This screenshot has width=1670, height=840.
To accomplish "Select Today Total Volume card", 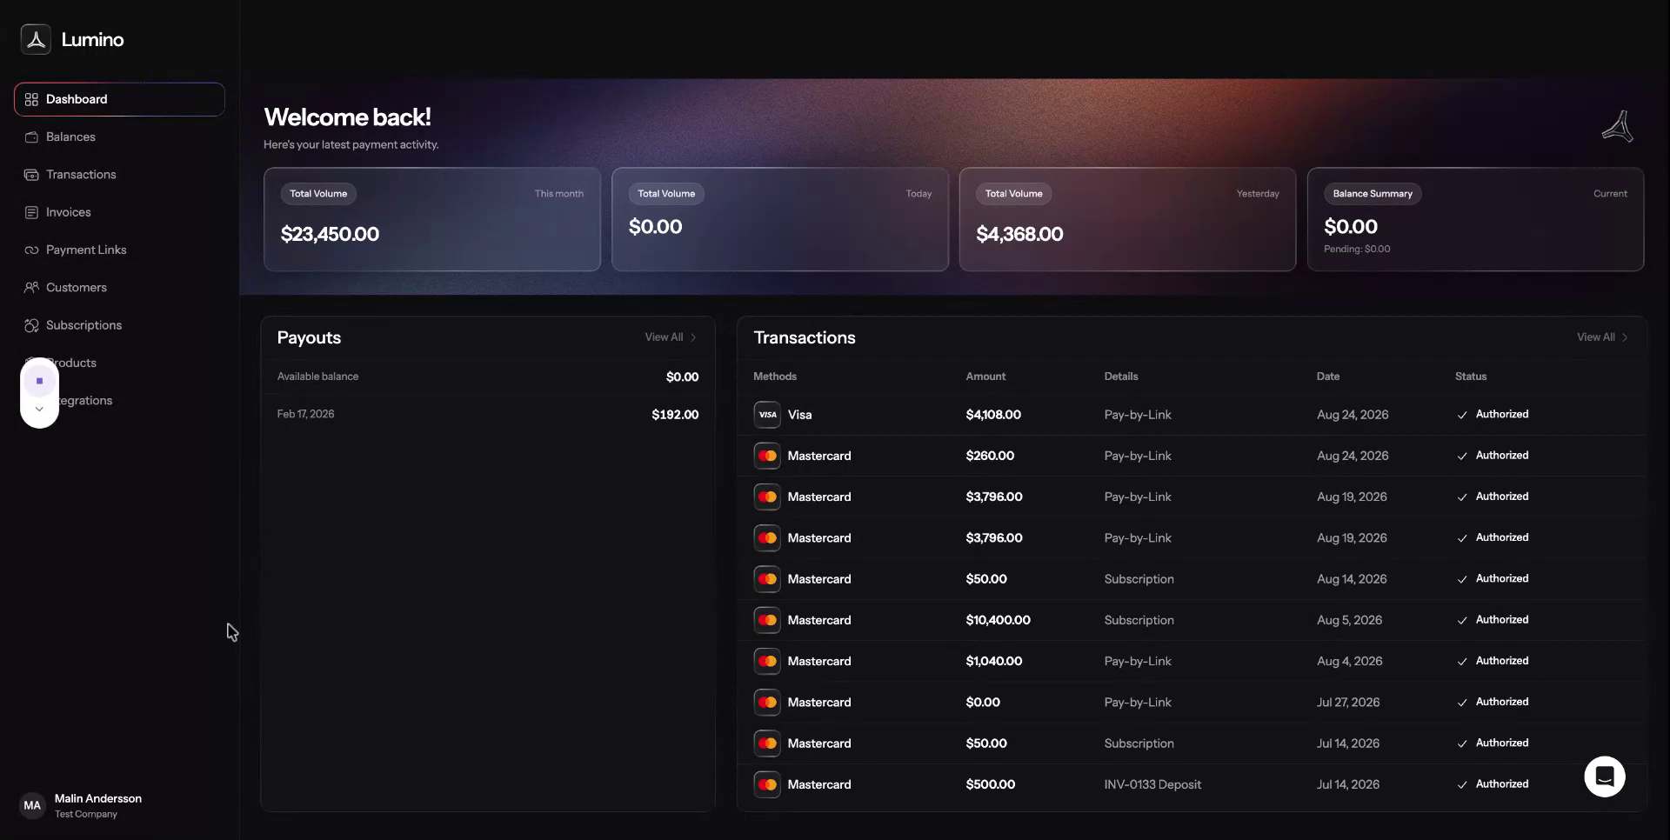I will pos(780,219).
